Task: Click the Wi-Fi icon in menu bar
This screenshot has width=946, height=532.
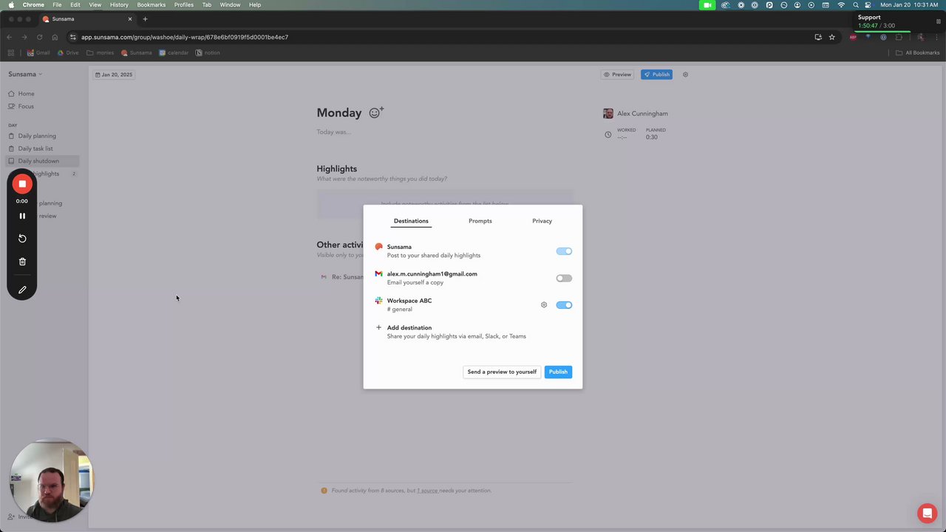Action: (840, 5)
